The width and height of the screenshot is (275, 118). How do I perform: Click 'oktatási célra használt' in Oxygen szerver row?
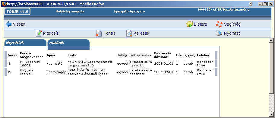141,72
